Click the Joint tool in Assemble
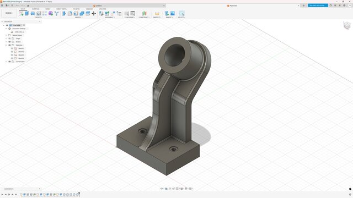 tap(107, 13)
